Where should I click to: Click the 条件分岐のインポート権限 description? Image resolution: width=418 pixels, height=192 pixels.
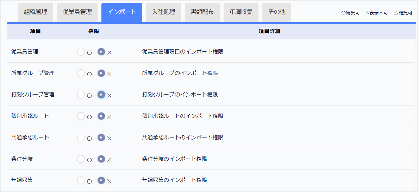[x=175, y=159]
